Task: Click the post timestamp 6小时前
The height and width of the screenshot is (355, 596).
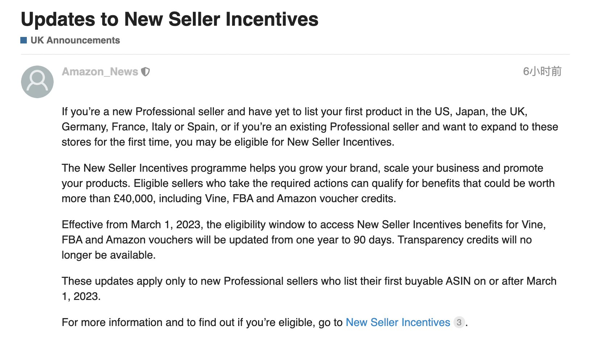Action: click(542, 71)
